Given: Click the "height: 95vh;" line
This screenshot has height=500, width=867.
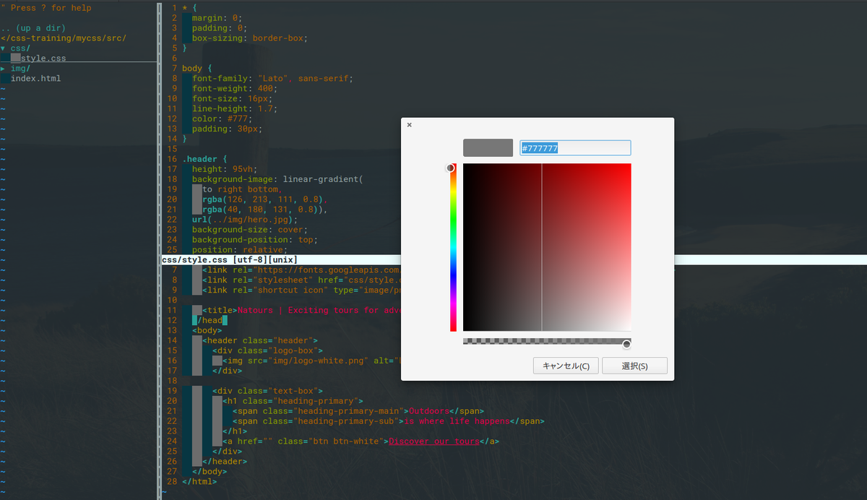Looking at the screenshot, I should click(225, 170).
